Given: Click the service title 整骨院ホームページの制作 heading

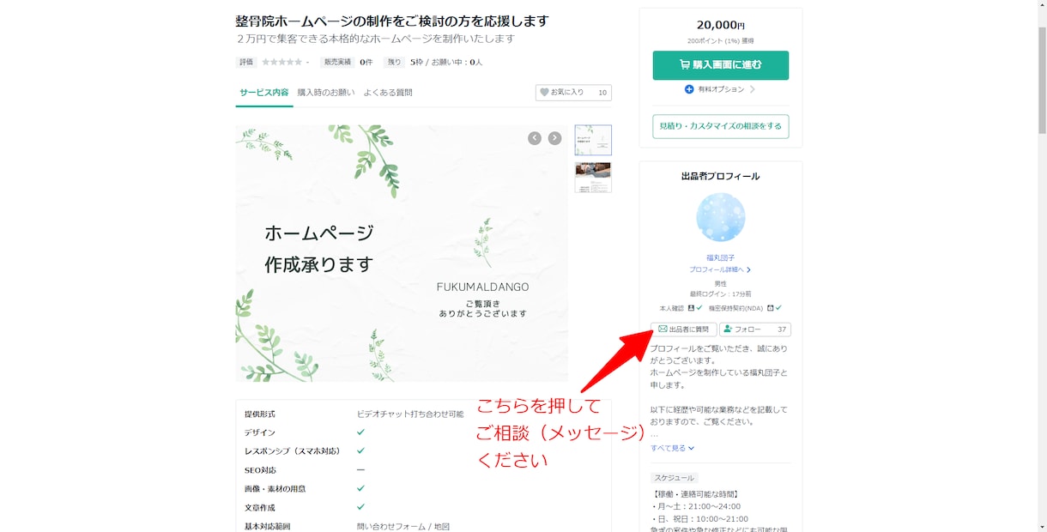Looking at the screenshot, I should coord(392,21).
